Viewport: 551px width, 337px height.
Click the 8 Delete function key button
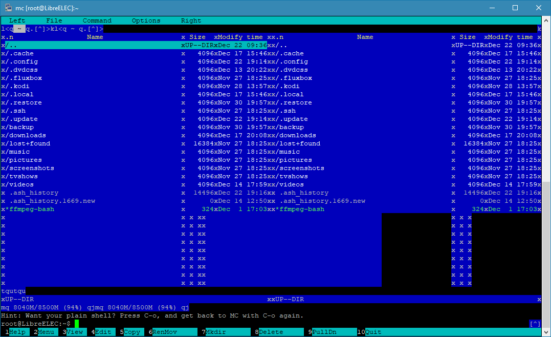(271, 332)
